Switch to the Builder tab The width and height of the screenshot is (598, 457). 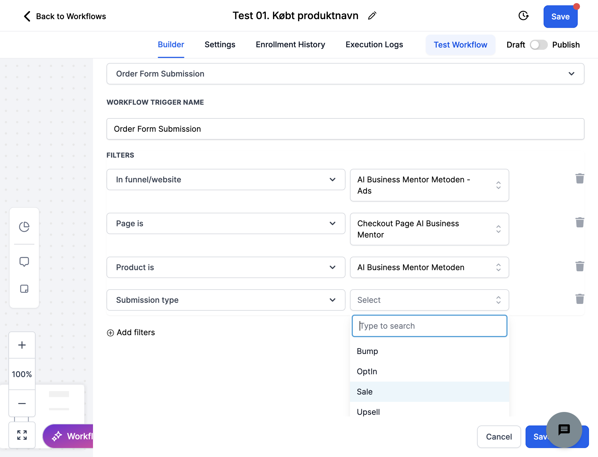click(171, 44)
